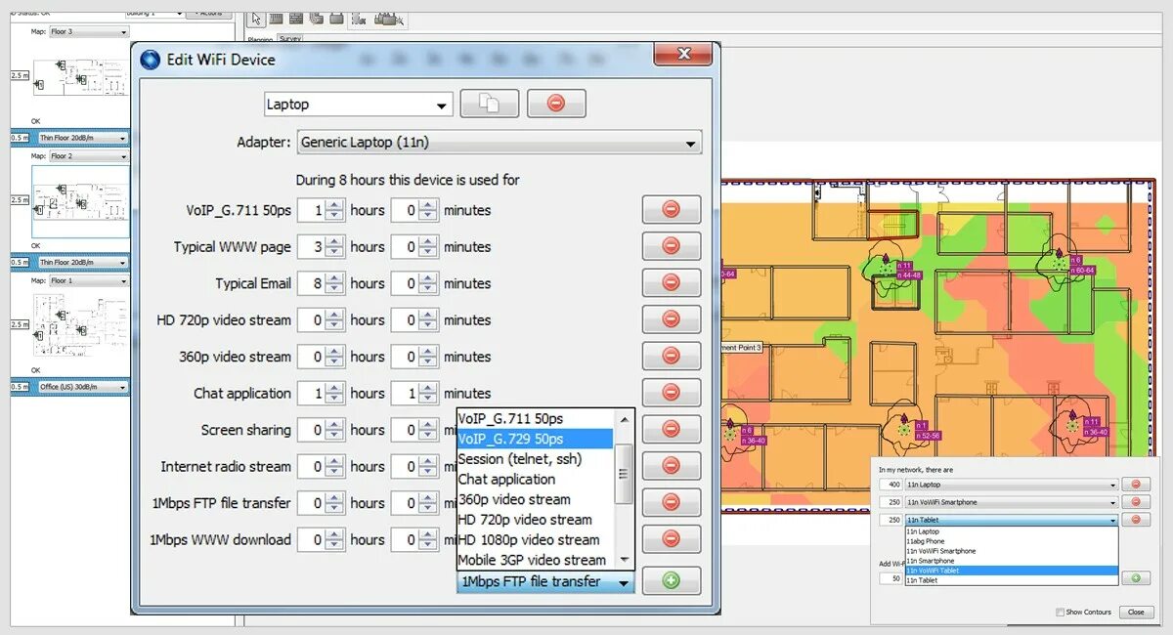Image resolution: width=1173 pixels, height=635 pixels.
Task: Remove the Internet radio stream row
Action: 672,466
